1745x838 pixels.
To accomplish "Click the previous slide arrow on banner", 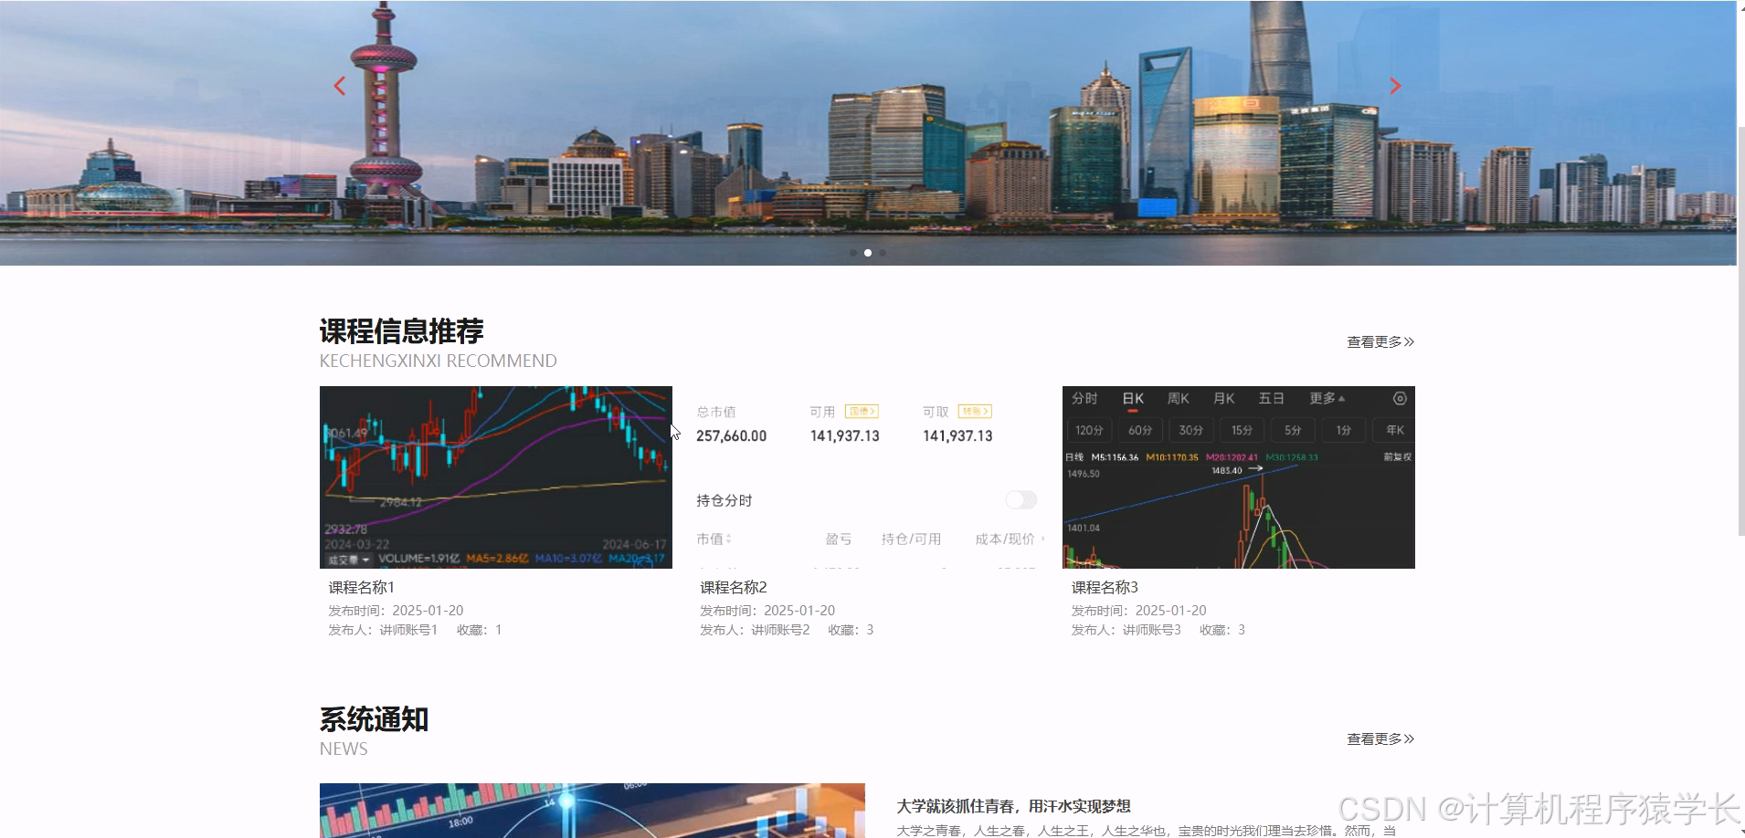I will click(340, 86).
